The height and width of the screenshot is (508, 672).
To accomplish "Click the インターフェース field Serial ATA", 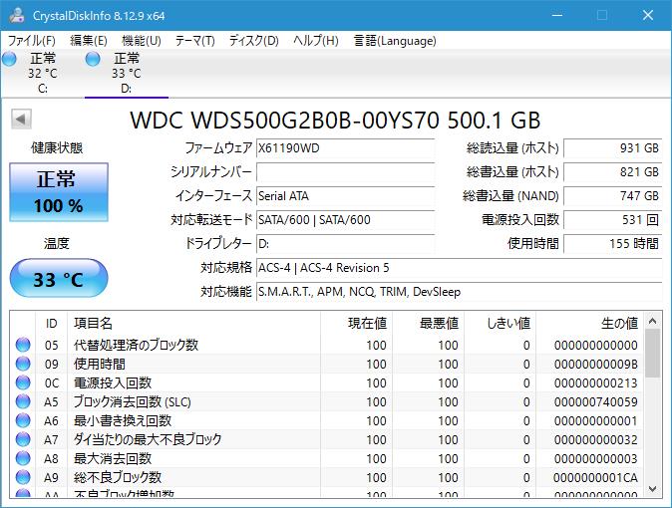I will click(345, 196).
